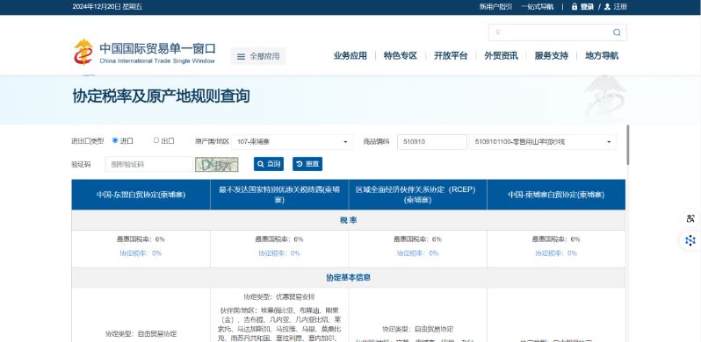Click the accessibility floating icon on right edge
Screen dimensions: 701x342
(x=690, y=218)
